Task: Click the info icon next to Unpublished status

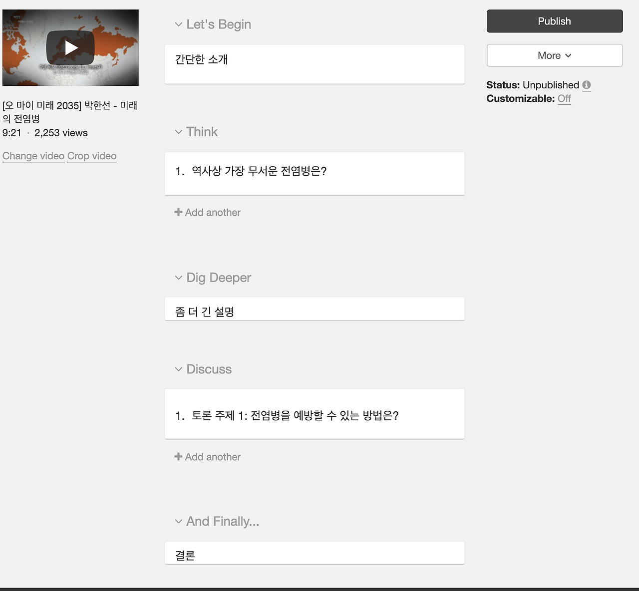Action: (x=587, y=85)
